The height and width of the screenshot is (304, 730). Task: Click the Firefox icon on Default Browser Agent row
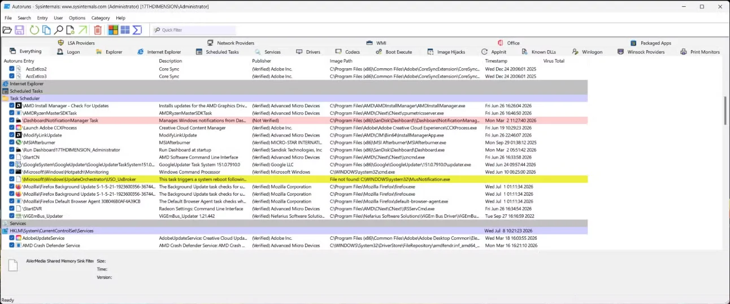point(19,201)
